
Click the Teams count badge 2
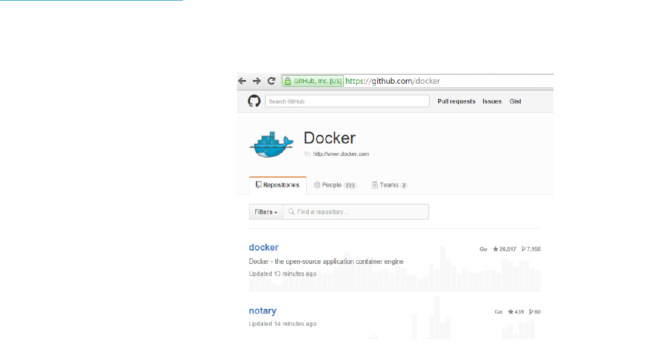[x=403, y=186]
